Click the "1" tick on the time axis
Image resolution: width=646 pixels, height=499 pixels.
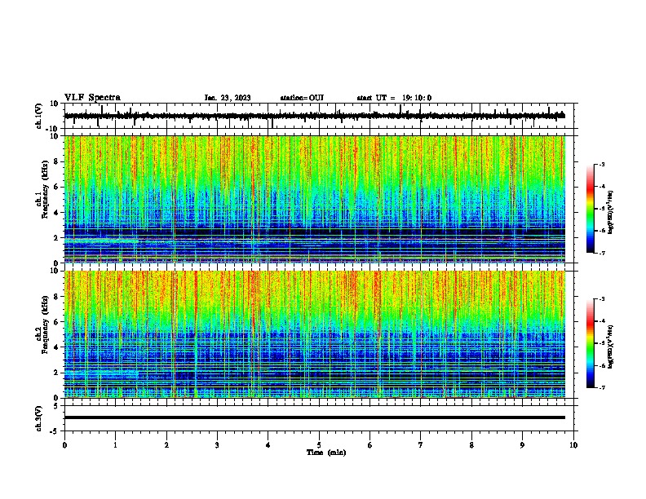tap(115, 445)
